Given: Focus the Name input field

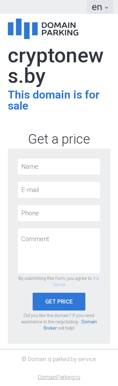Looking at the screenshot, I should click(59, 167).
